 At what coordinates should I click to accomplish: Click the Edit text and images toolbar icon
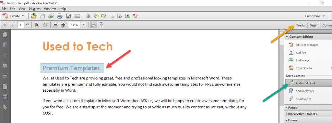[x=68, y=16]
